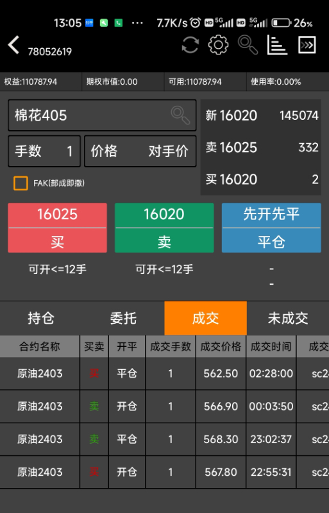
Task: Tap trade time 02:28:00
Action: coord(271,373)
